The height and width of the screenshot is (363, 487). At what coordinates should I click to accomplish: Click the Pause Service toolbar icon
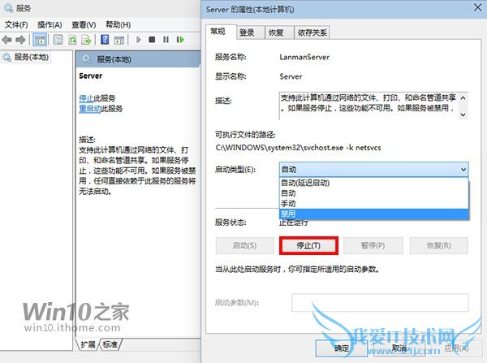point(166,40)
